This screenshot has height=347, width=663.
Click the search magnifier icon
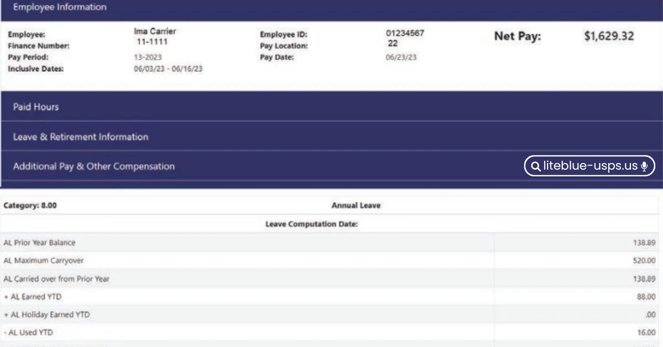point(535,166)
